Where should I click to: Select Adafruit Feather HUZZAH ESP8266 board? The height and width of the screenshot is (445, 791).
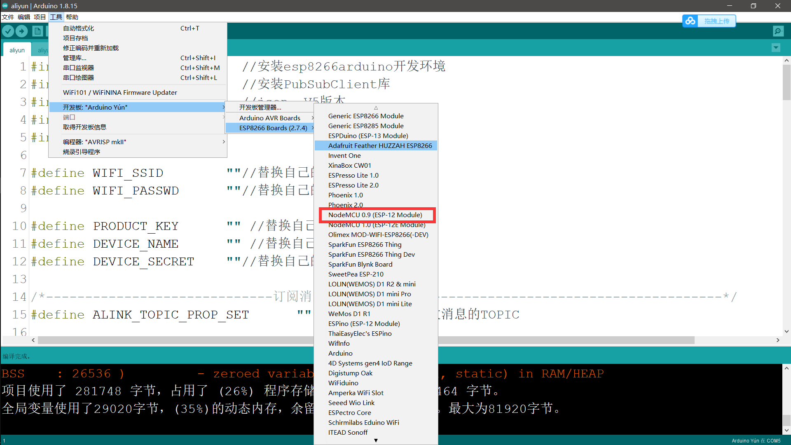point(376,145)
